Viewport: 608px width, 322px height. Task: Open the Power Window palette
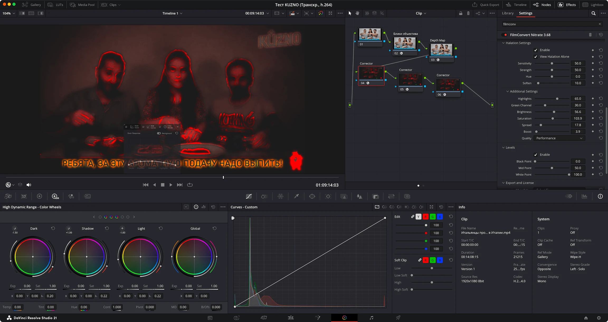tap(312, 196)
